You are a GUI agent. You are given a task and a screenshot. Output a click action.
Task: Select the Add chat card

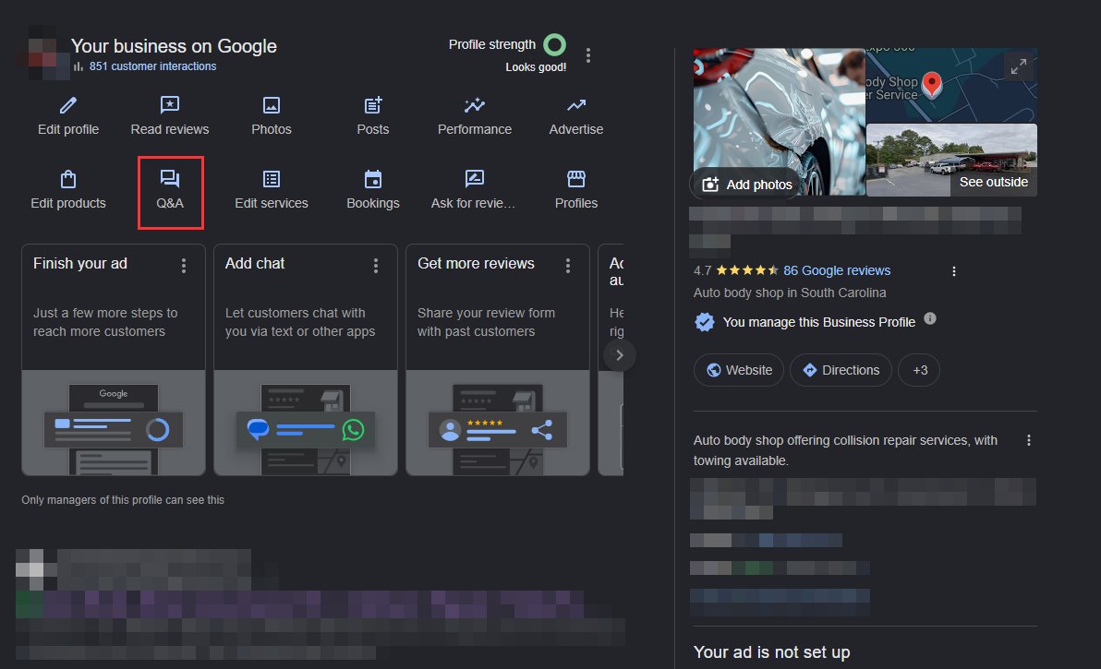pyautogui.click(x=306, y=360)
